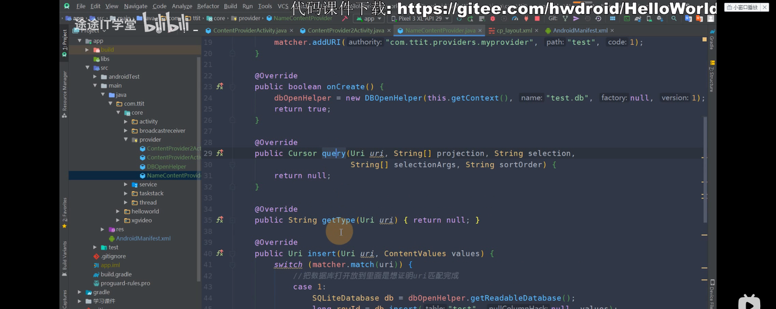The height and width of the screenshot is (309, 776).
Task: Expand the helloworld package
Action: 118,211
